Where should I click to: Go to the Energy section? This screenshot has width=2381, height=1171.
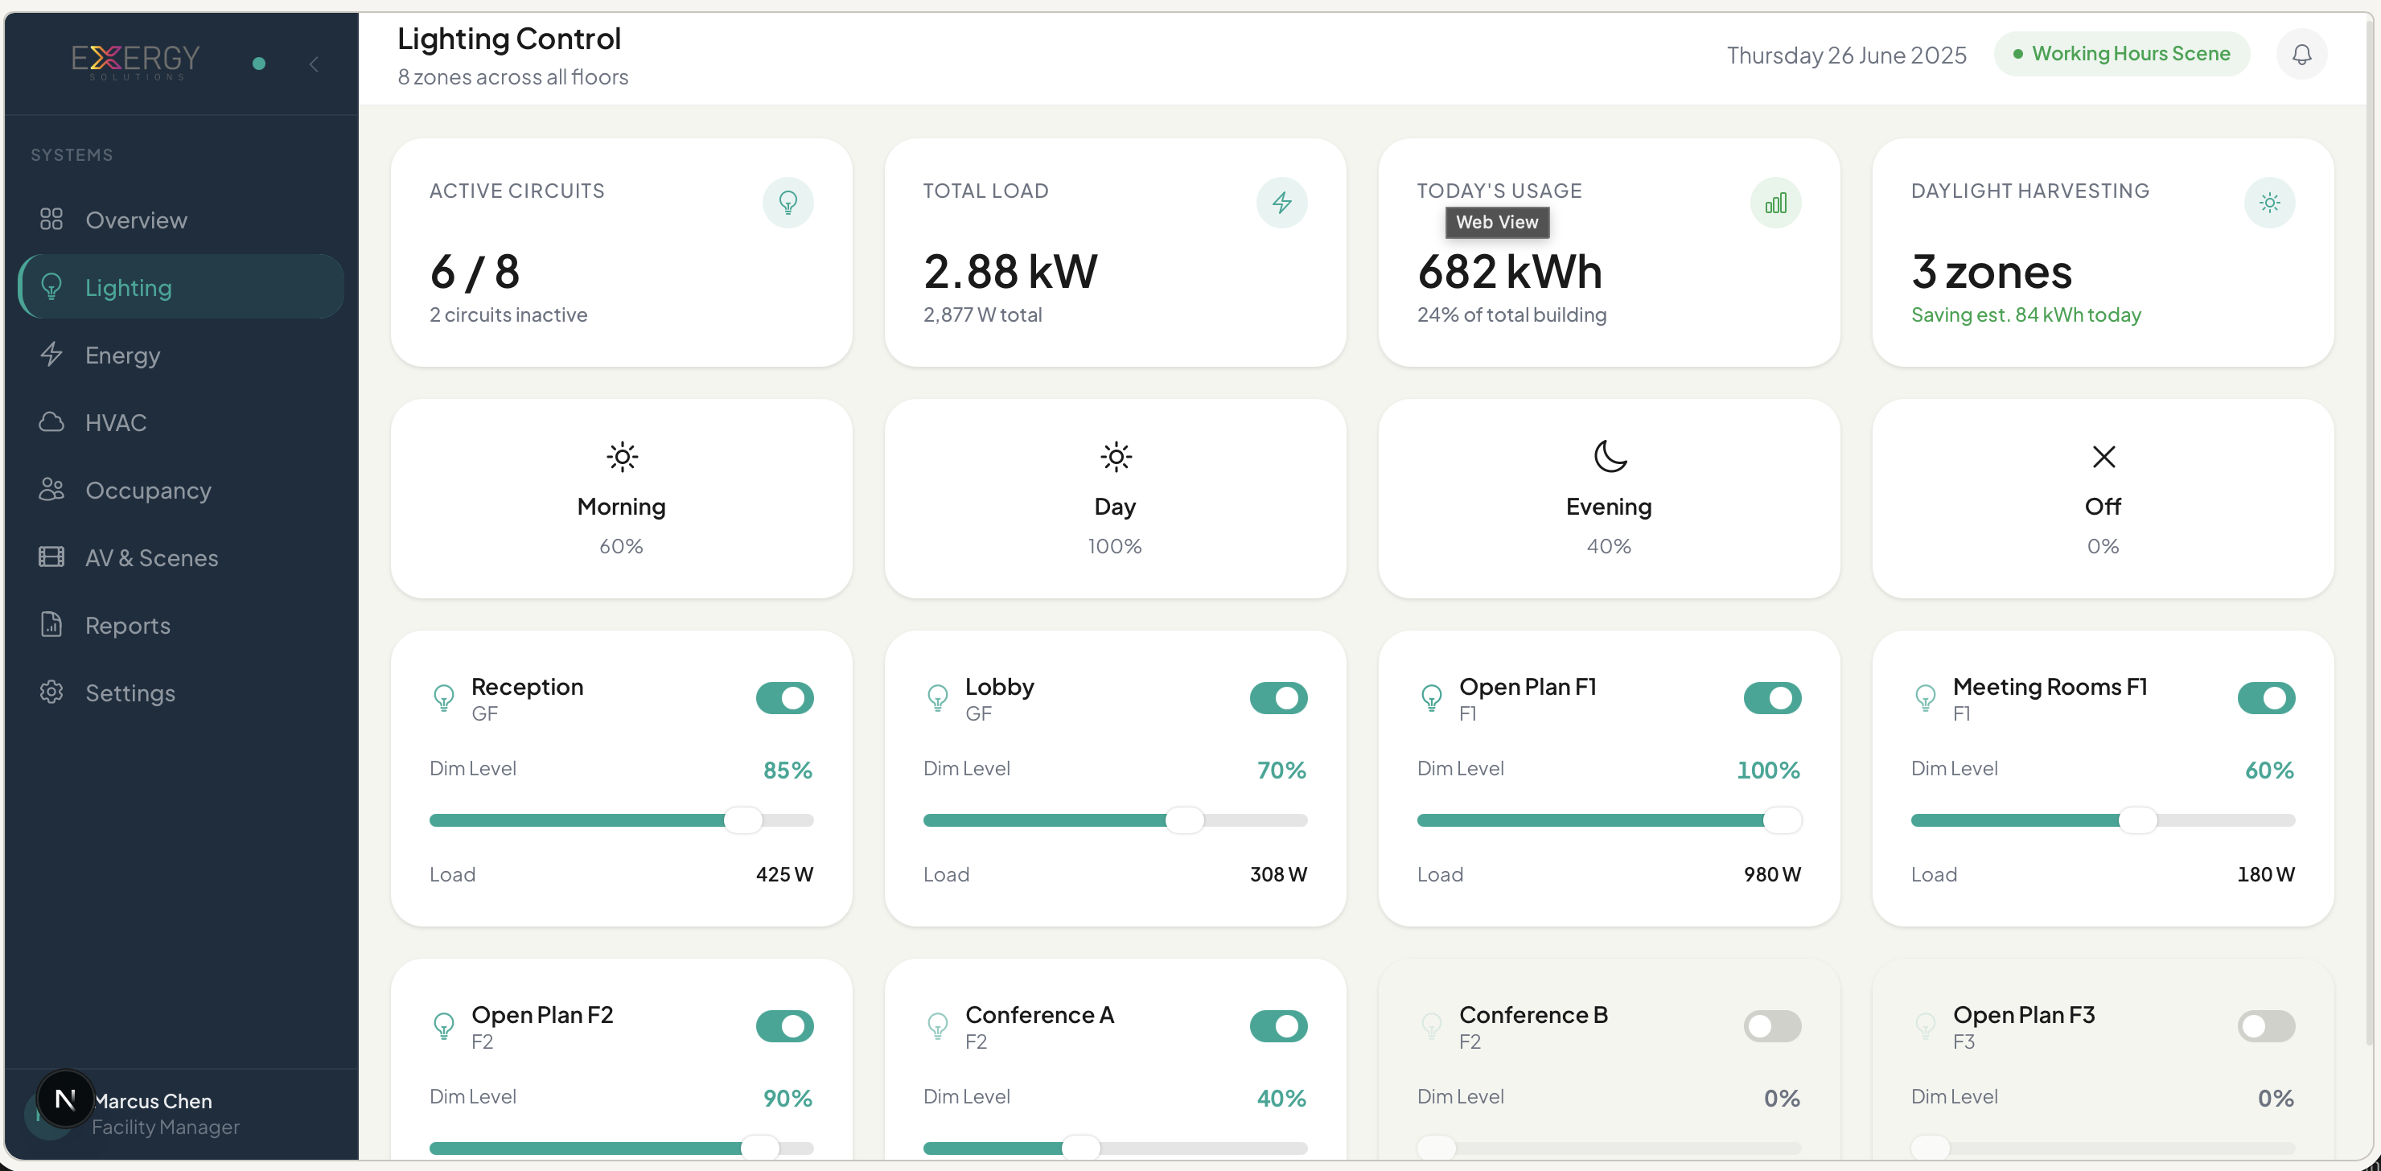click(x=181, y=355)
